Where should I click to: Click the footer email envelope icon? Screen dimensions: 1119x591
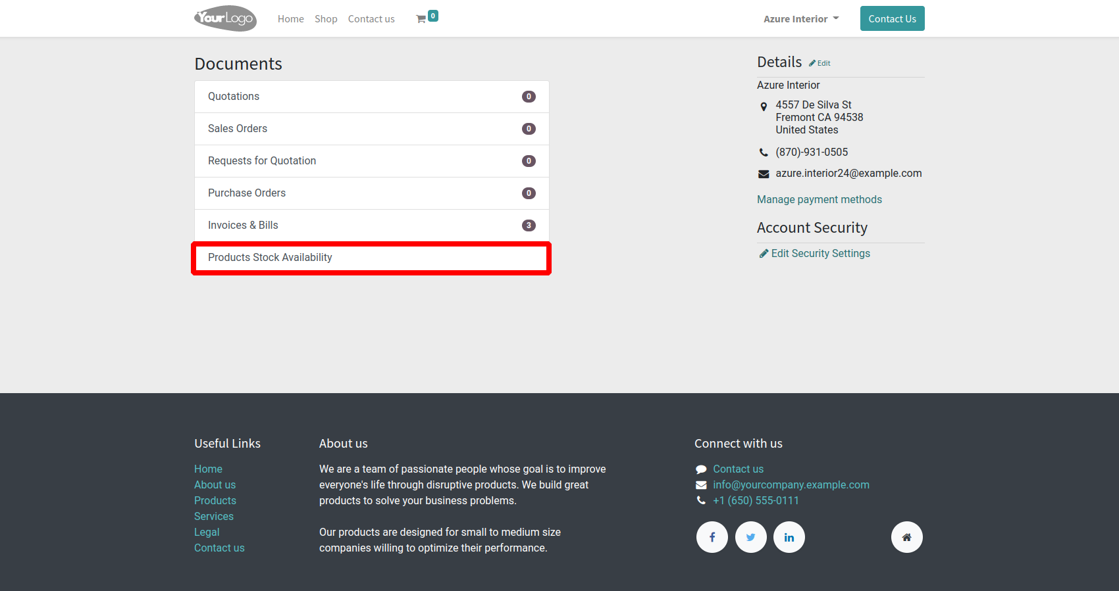click(x=701, y=485)
